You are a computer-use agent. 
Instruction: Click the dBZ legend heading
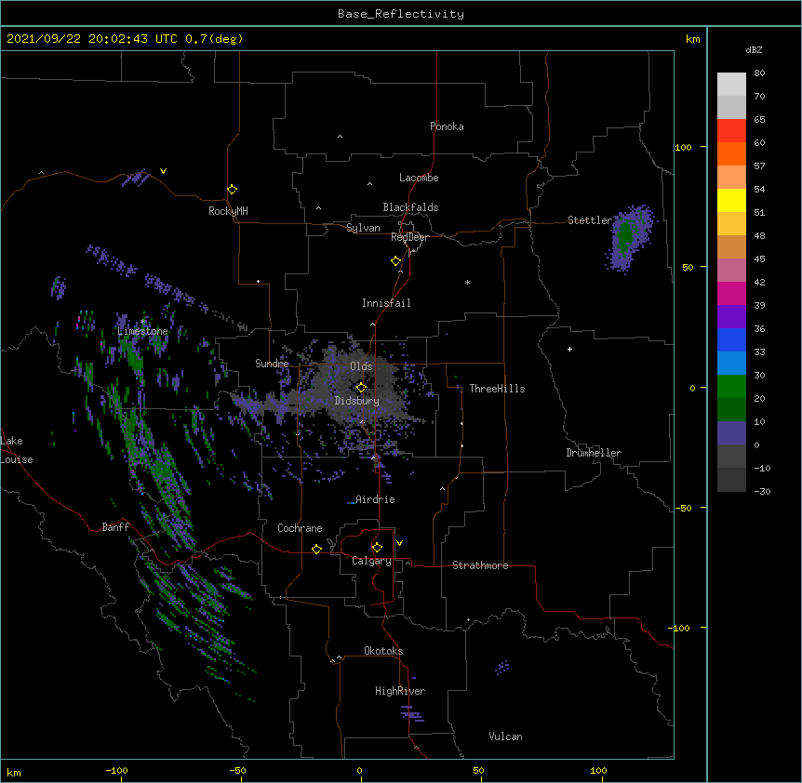coord(754,49)
